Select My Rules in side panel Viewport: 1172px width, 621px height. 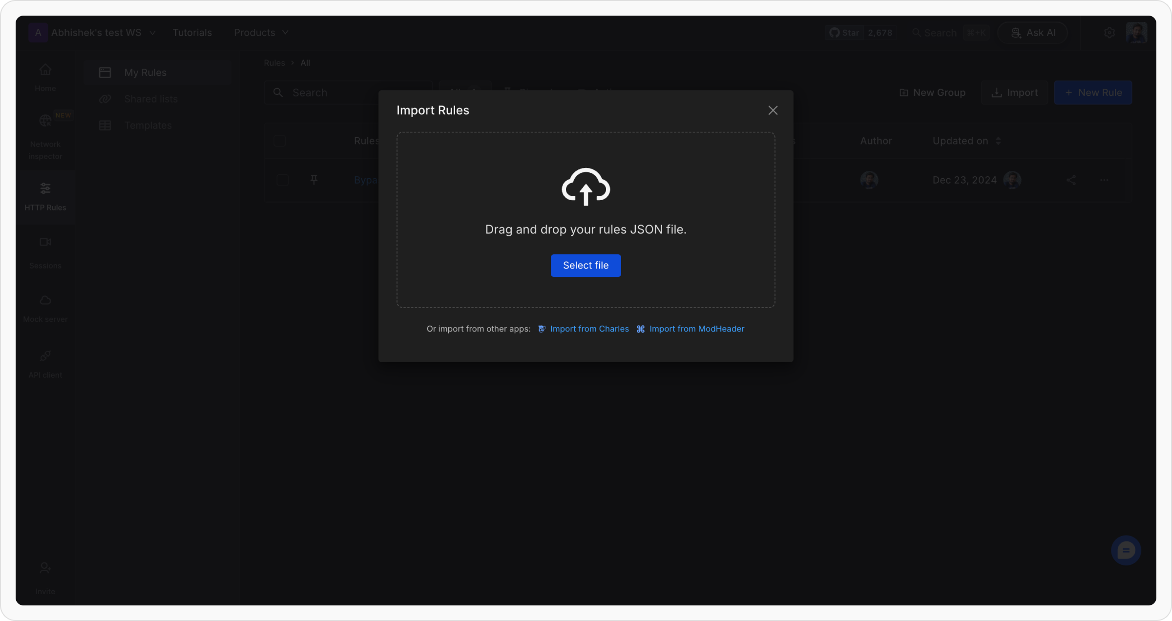(x=145, y=73)
